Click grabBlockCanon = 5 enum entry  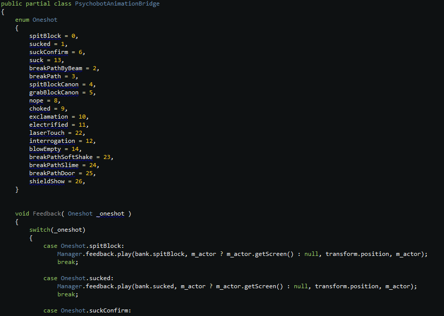click(x=62, y=92)
